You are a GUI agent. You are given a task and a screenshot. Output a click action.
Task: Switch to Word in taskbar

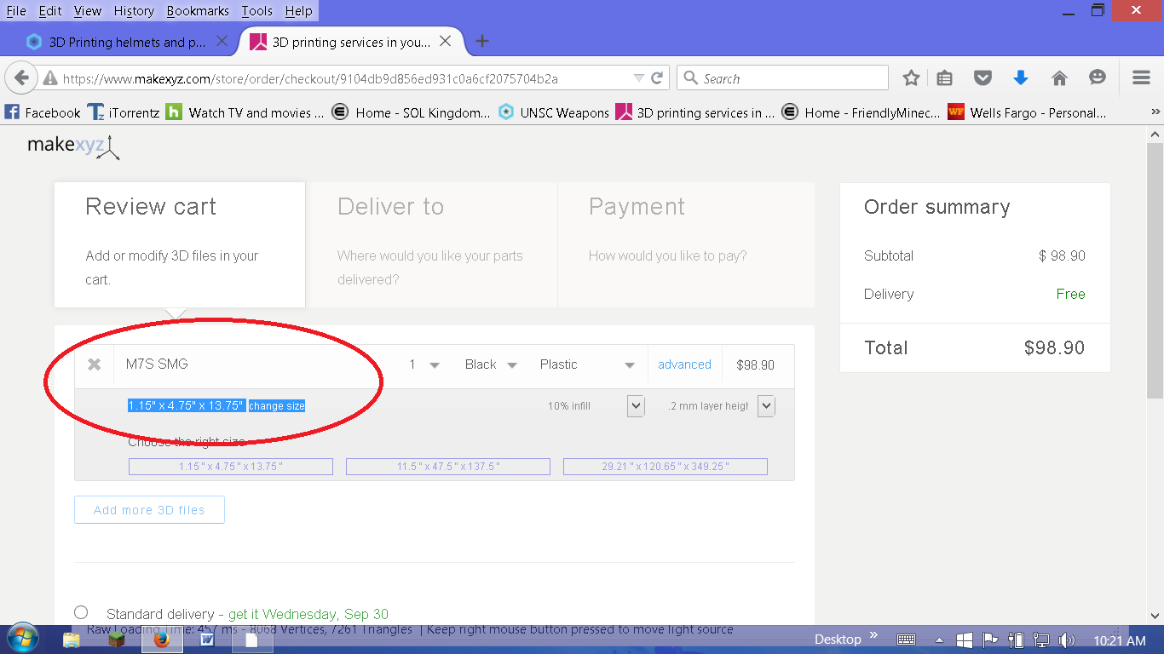click(x=207, y=640)
